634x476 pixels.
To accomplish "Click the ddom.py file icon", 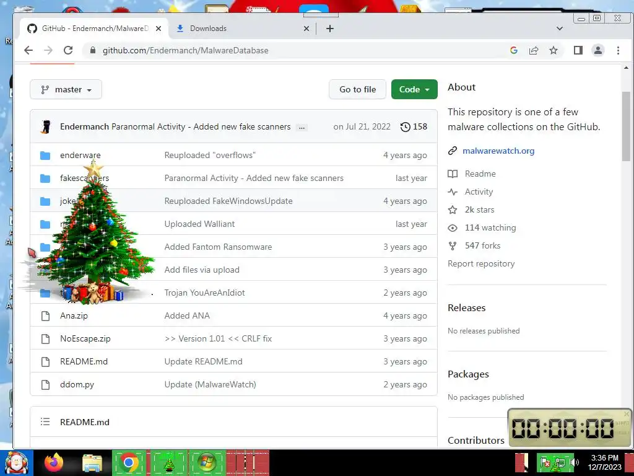I will coord(46,384).
